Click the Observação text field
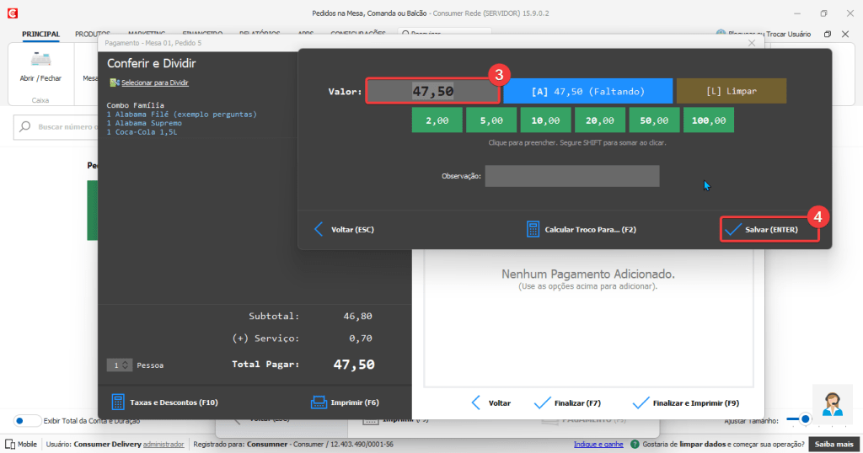This screenshot has height=453, width=863. (x=571, y=176)
